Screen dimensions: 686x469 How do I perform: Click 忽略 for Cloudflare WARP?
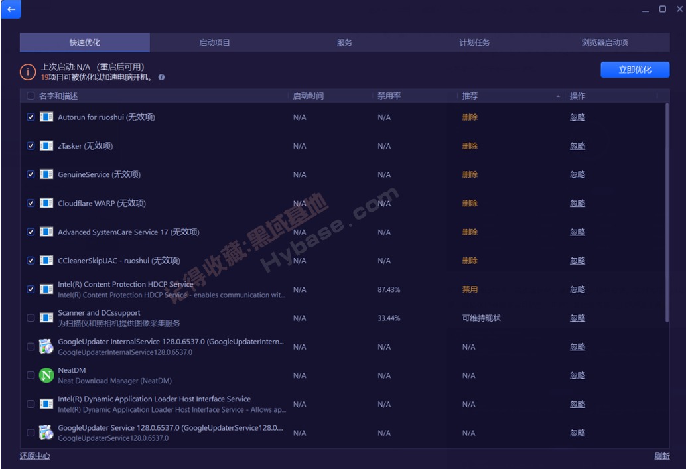577,203
